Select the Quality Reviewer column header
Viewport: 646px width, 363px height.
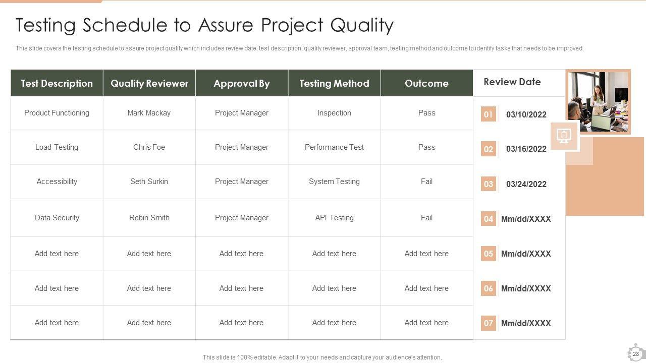point(149,83)
